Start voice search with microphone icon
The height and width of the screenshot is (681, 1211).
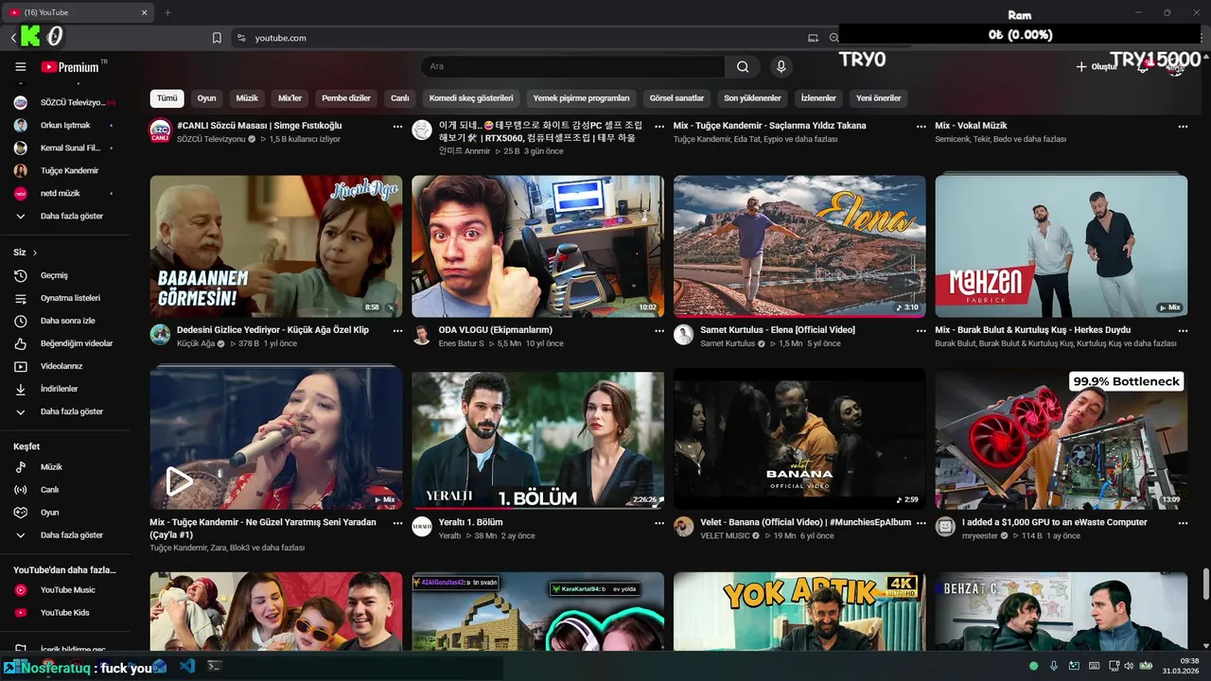point(781,67)
